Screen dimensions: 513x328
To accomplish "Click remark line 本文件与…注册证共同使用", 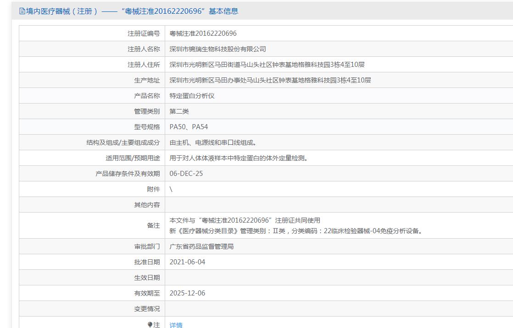I will [x=245, y=220].
